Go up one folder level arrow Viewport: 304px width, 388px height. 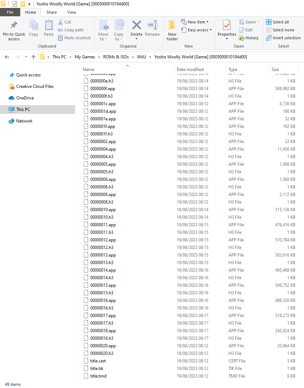[x=33, y=57]
